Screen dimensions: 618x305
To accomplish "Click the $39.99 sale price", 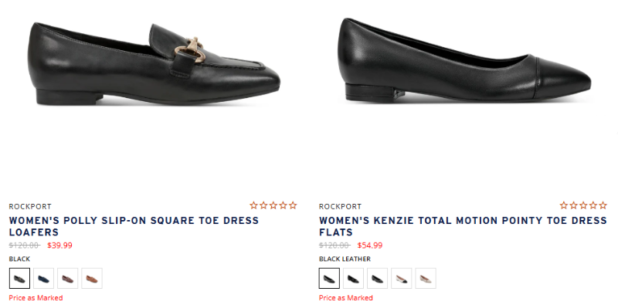I will (x=60, y=246).
